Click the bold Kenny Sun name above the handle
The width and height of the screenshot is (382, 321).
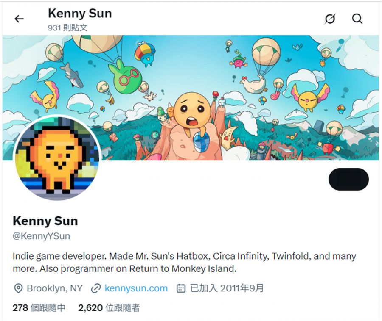pyautogui.click(x=45, y=221)
